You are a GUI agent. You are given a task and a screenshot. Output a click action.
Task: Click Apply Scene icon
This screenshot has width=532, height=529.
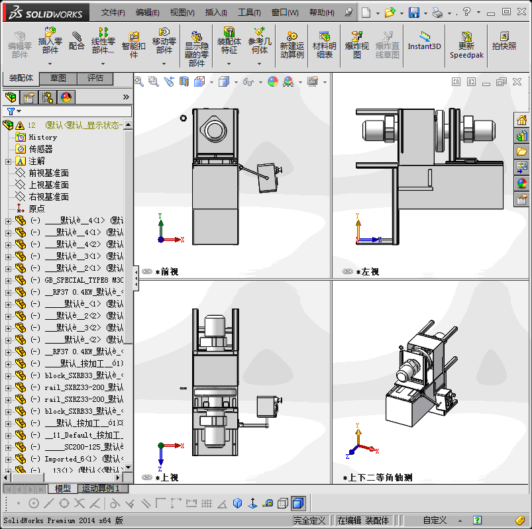(x=288, y=81)
